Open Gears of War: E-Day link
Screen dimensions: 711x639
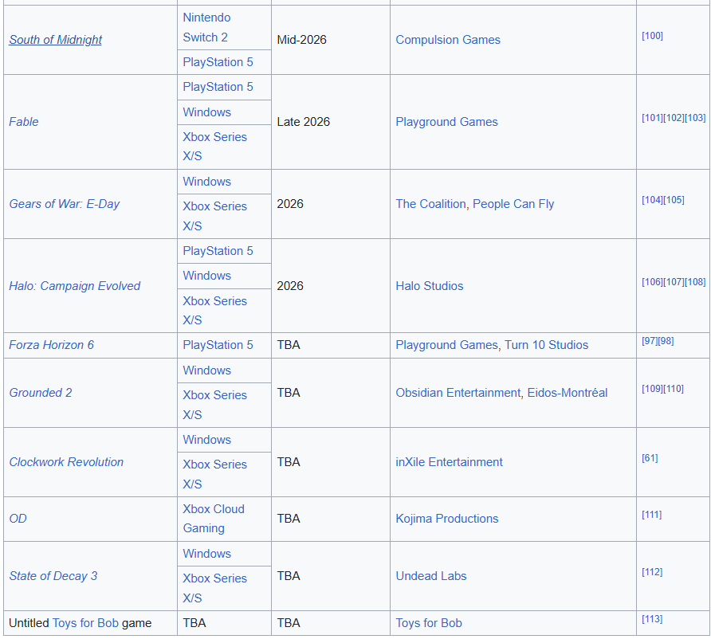[x=65, y=204]
